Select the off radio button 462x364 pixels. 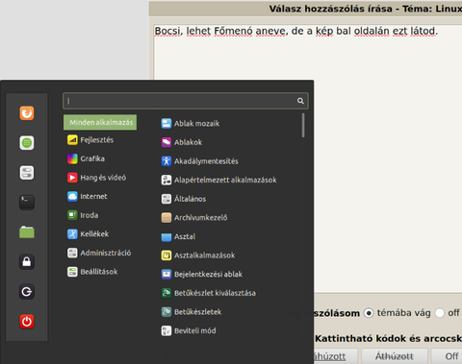tap(440, 313)
